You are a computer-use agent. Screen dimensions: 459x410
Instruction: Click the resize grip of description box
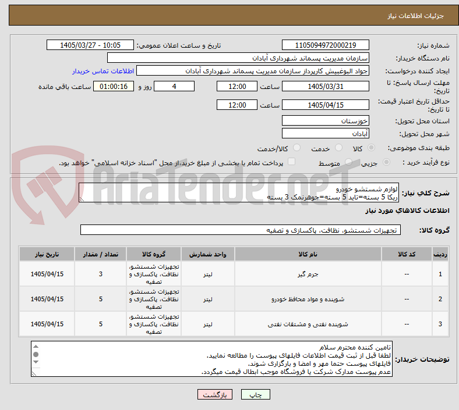(82, 199)
